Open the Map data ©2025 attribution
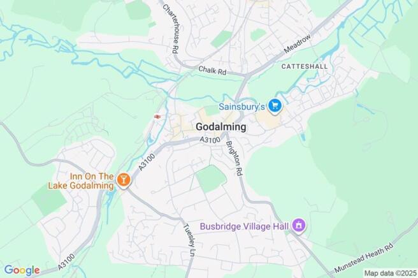The width and height of the screenshot is (418, 278). coord(390,273)
